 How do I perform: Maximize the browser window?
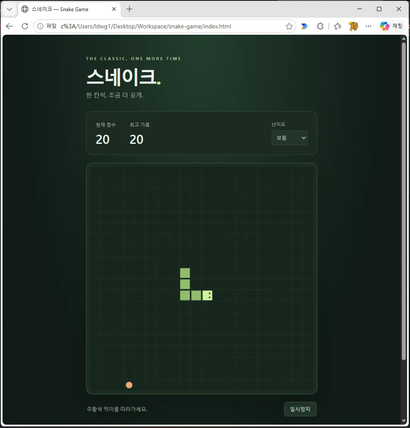click(x=379, y=9)
